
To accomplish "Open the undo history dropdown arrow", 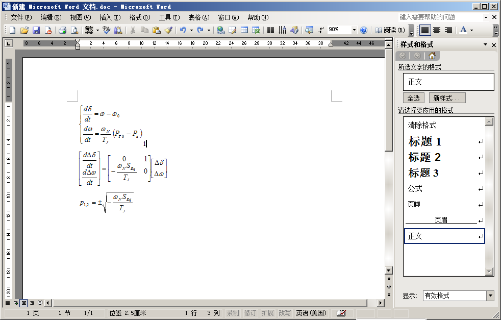I will click(191, 31).
